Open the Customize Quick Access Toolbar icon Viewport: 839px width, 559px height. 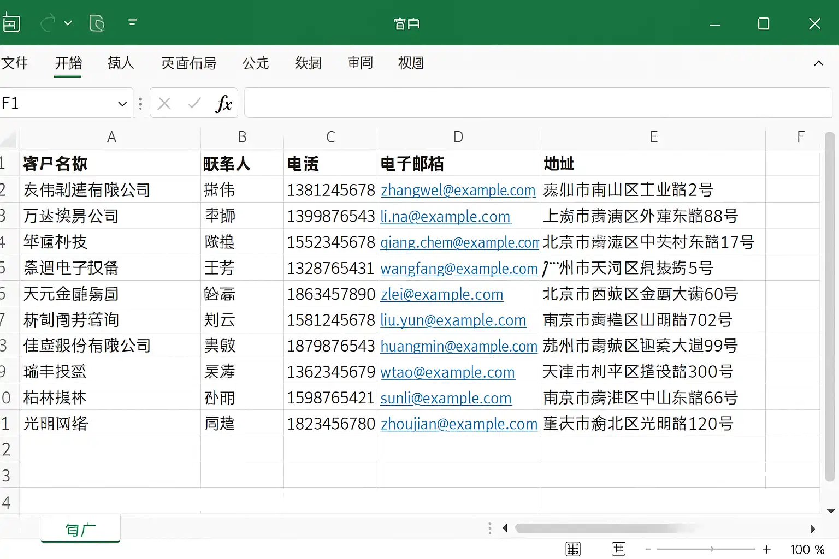point(132,23)
